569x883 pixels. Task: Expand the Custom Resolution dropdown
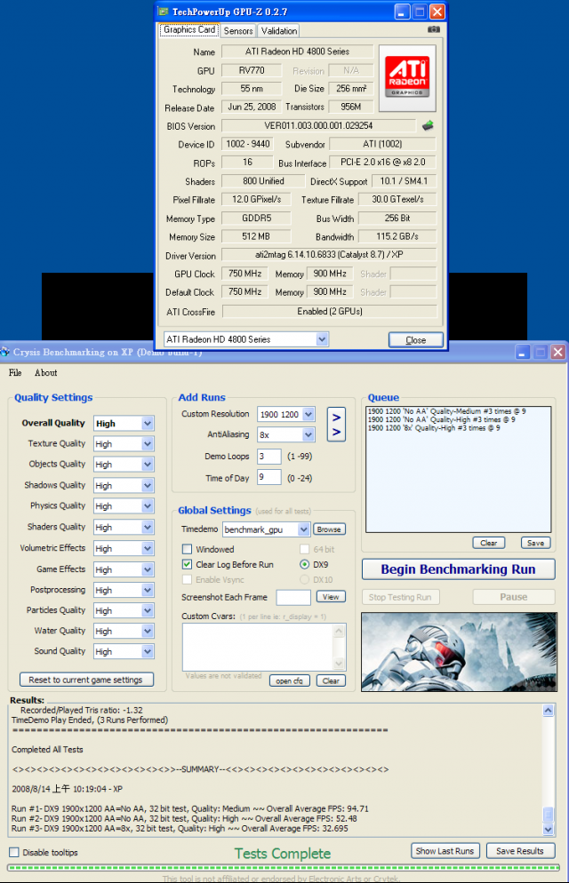(309, 415)
